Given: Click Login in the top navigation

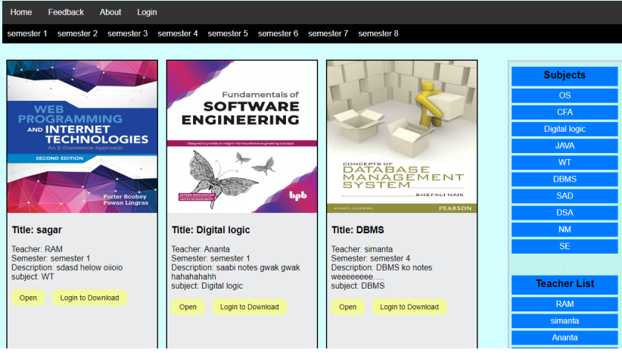Looking at the screenshot, I should point(147,12).
